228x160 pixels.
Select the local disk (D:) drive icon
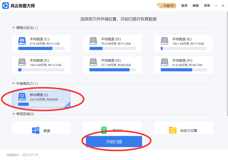(93, 41)
